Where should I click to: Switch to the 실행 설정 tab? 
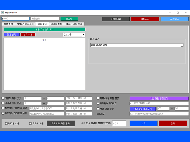(x=8, y=24)
